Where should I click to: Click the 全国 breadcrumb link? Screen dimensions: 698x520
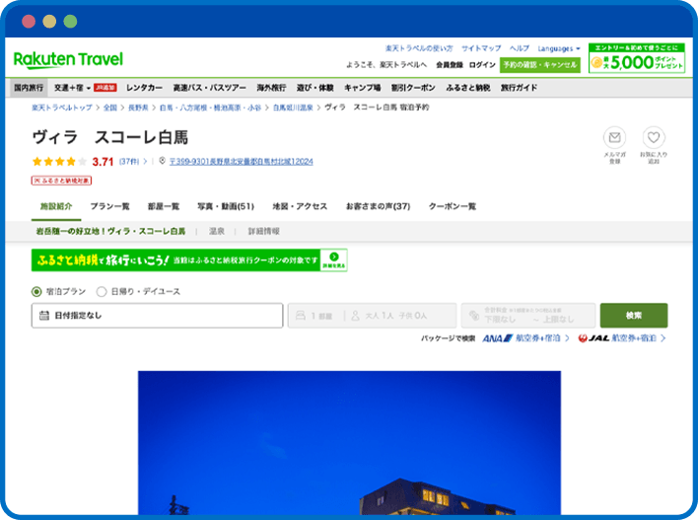110,108
